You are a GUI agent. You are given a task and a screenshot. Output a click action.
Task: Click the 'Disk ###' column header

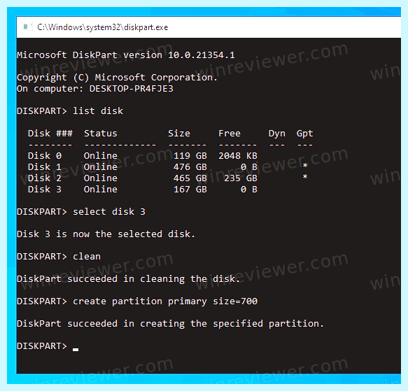tap(50, 133)
